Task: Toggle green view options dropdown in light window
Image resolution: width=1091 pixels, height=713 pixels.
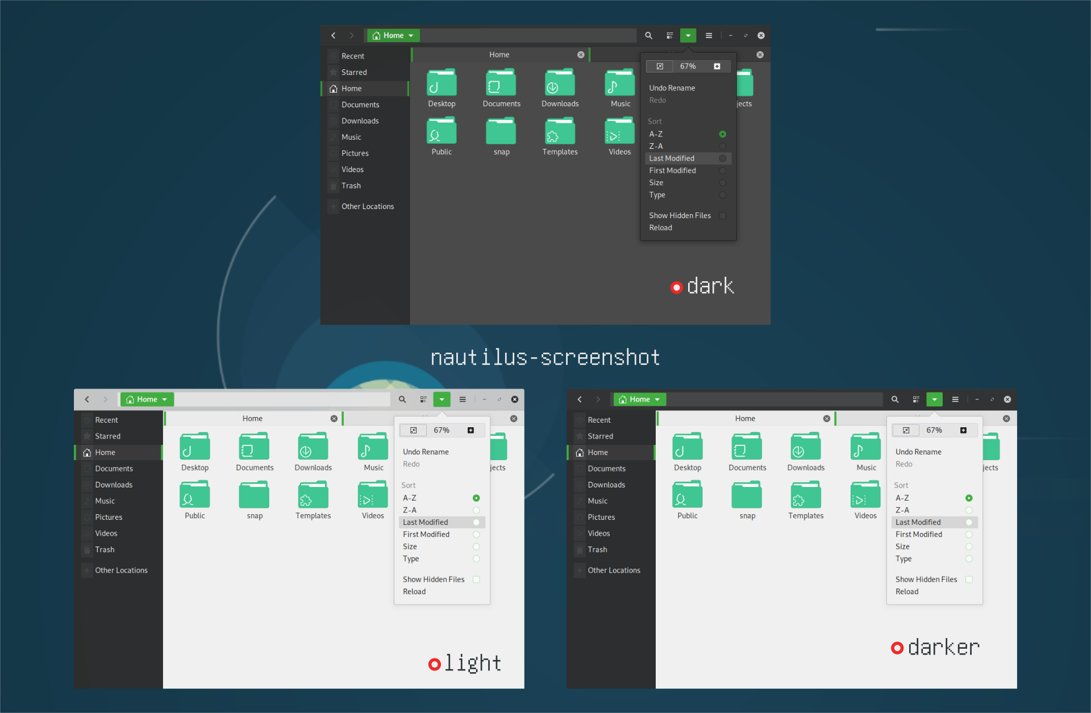Action: point(442,399)
